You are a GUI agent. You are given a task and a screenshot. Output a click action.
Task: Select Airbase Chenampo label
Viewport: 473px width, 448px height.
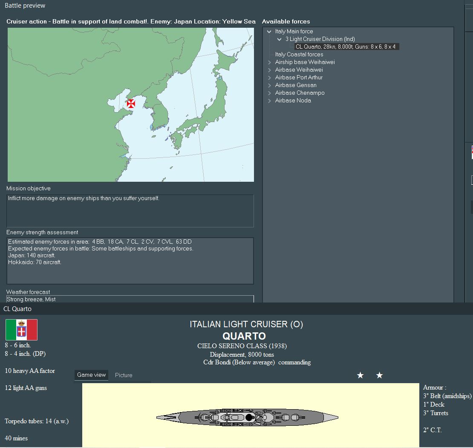pyautogui.click(x=300, y=93)
